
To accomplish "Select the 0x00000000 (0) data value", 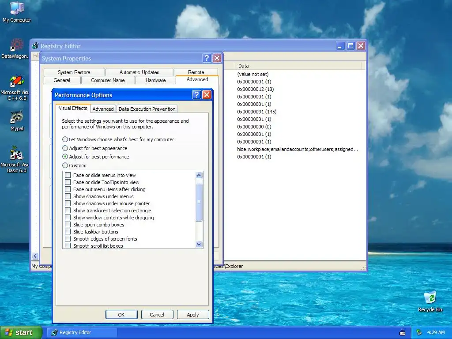I will tap(254, 127).
